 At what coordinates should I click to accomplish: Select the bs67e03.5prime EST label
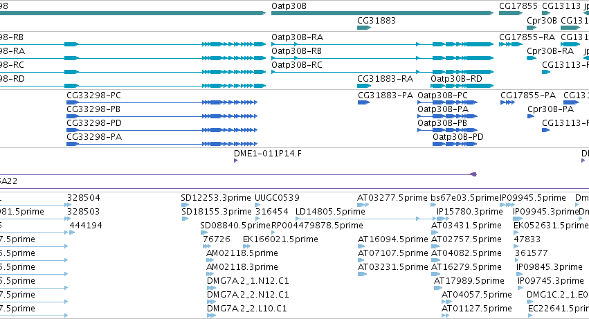coord(464,198)
